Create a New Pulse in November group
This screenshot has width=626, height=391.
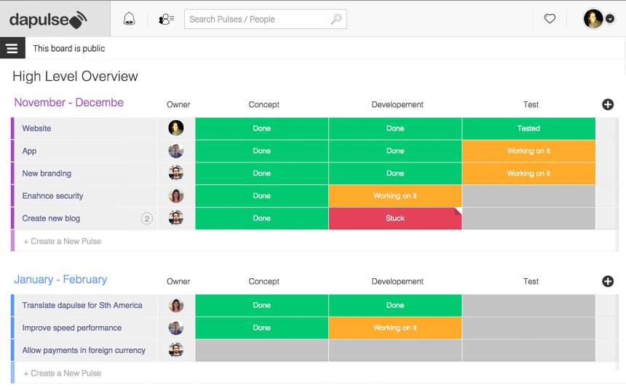click(63, 241)
